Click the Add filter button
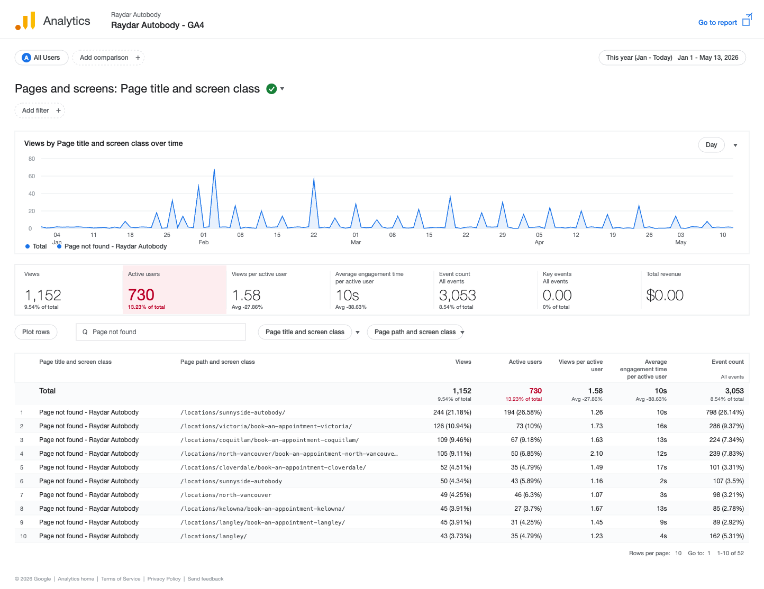This screenshot has width=764, height=589. [x=40, y=111]
